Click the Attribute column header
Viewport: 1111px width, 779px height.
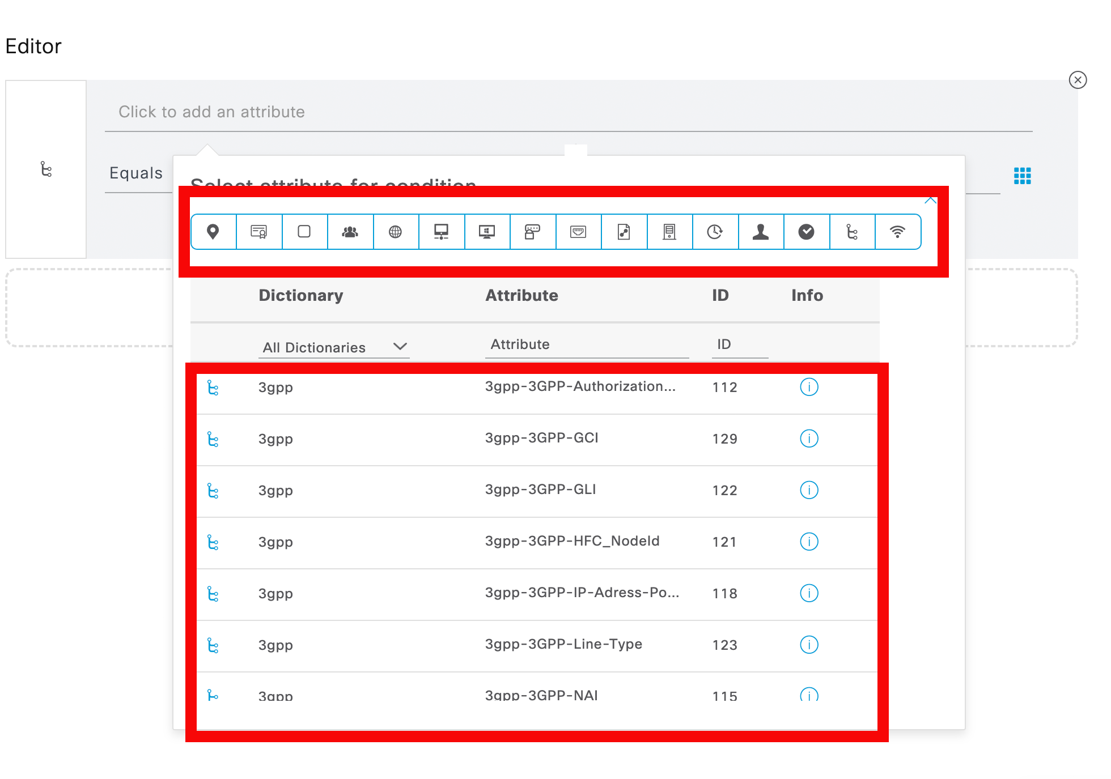pyautogui.click(x=521, y=295)
